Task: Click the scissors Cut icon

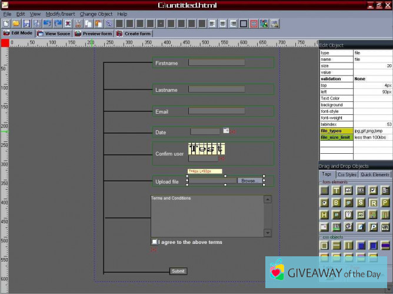Action: [x=78, y=24]
